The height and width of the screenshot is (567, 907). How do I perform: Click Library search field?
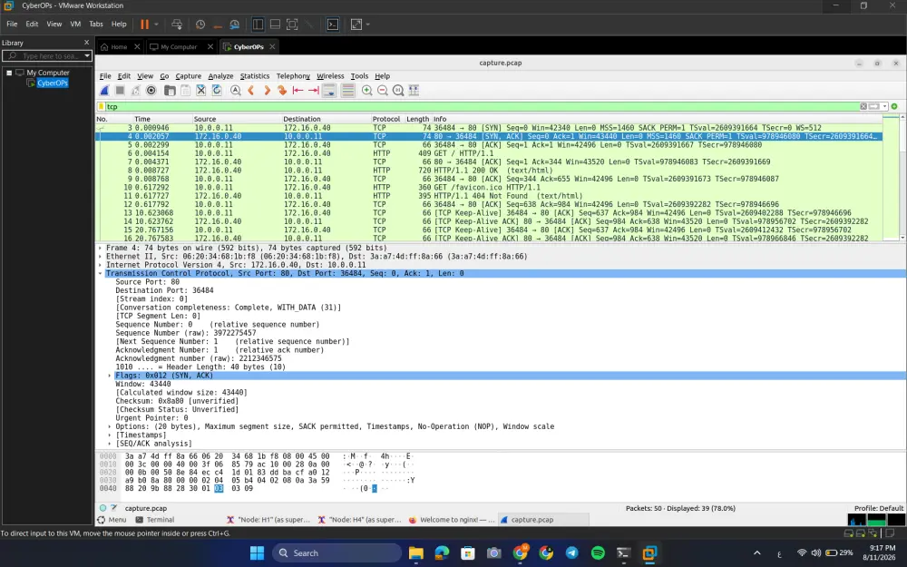pyautogui.click(x=47, y=56)
